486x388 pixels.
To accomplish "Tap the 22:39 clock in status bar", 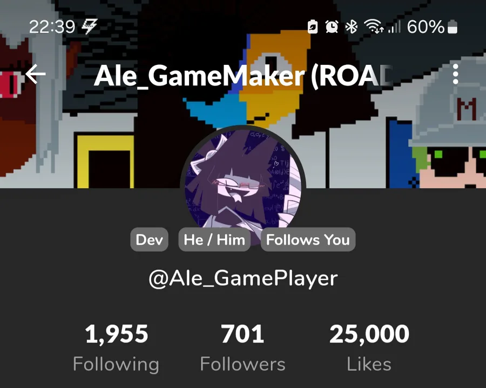I will (52, 26).
